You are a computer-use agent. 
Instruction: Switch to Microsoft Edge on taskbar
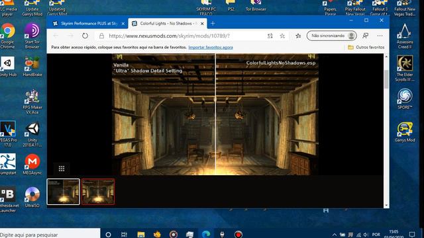206,234
